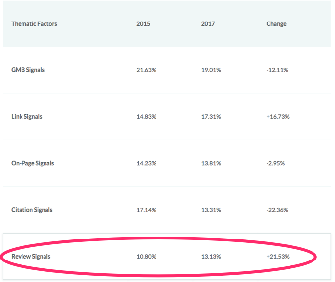This screenshot has height=282, width=335.
Task: Click the Change column header
Action: pyautogui.click(x=276, y=24)
